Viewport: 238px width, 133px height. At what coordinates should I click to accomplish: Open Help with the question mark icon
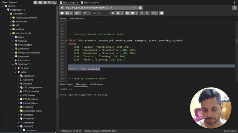tap(161, 13)
